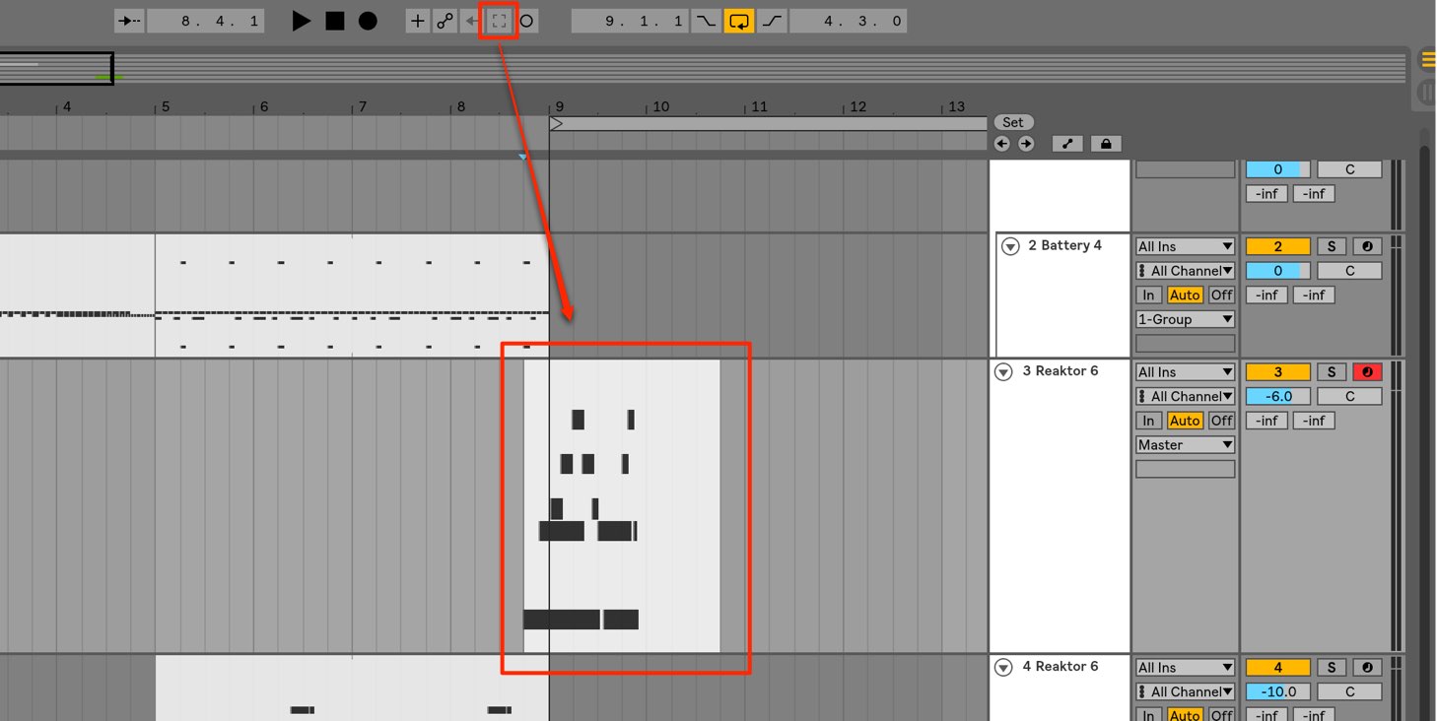Start playback with the Play button
Screen dimensions: 1437x721
click(x=302, y=21)
